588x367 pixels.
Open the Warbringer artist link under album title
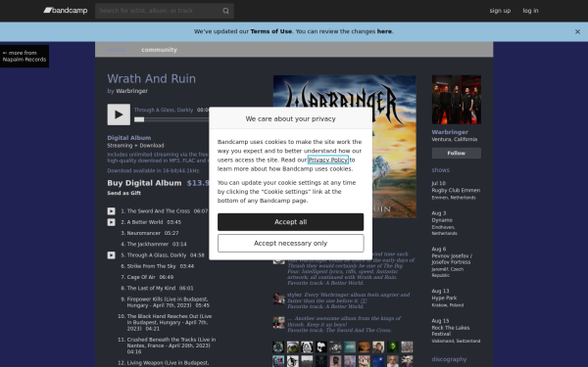pyautogui.click(x=131, y=91)
